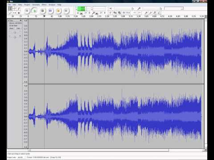The image size is (214, 160).
Task: Select the Draw (pencil) tool
Action: [19, 9]
